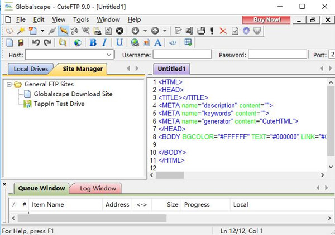The image size is (335, 235).
Task: Click the Stop transfer circle-X icon
Action: point(119,31)
